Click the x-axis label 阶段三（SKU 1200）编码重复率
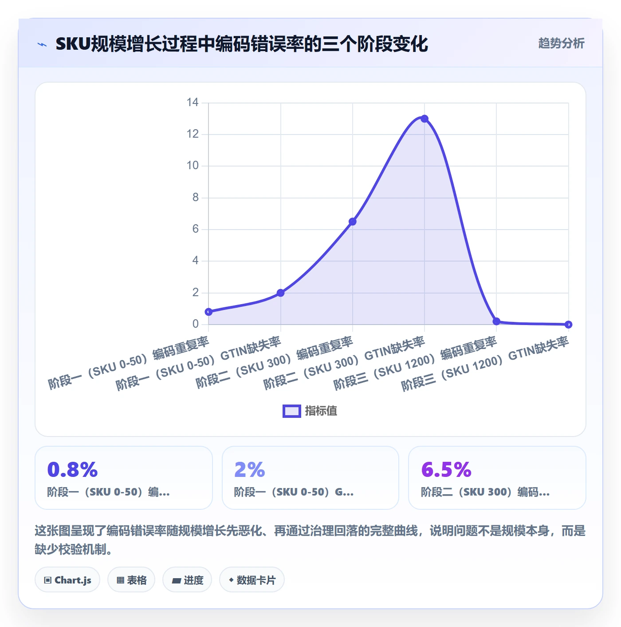This screenshot has height=627, width=621. click(415, 363)
